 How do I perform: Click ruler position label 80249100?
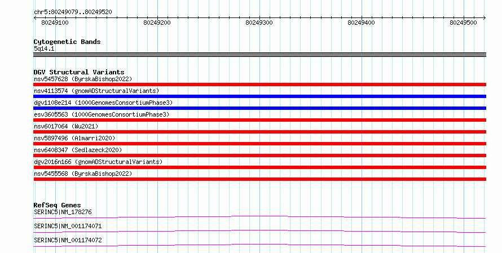tap(55, 23)
